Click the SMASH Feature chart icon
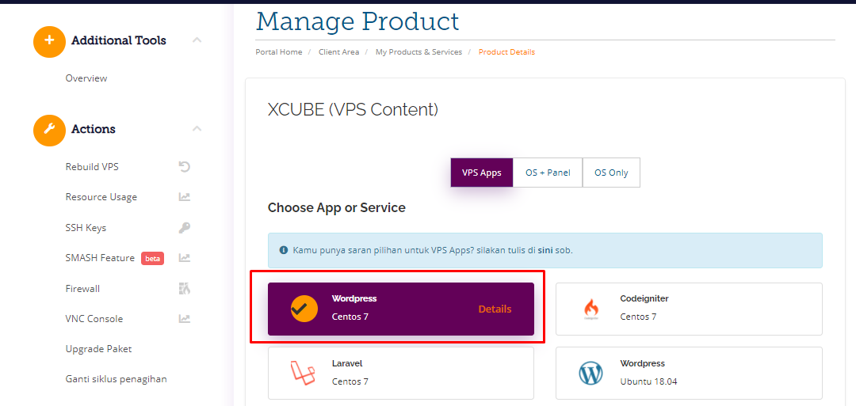The height and width of the screenshot is (406, 856). click(x=185, y=258)
